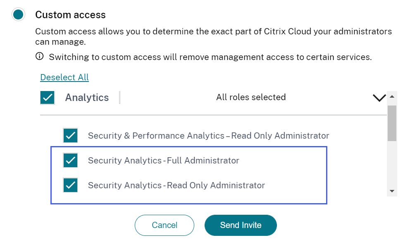Click the info icon beside switching warning
The width and height of the screenshot is (410, 240).
click(x=39, y=56)
